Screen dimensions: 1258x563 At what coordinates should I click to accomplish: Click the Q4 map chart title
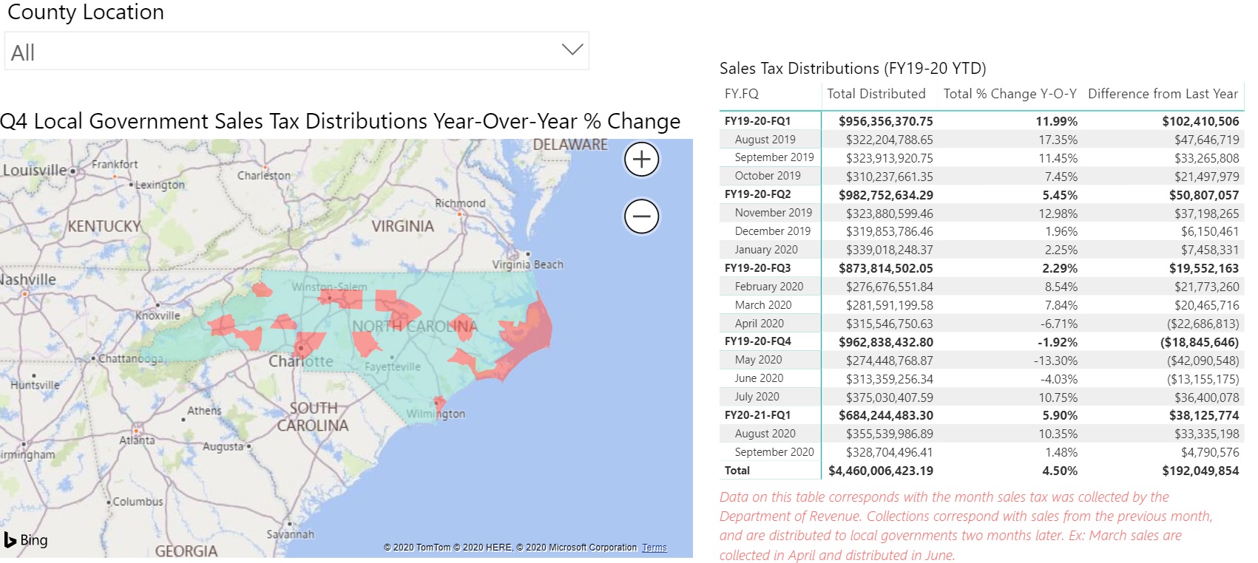coord(340,121)
